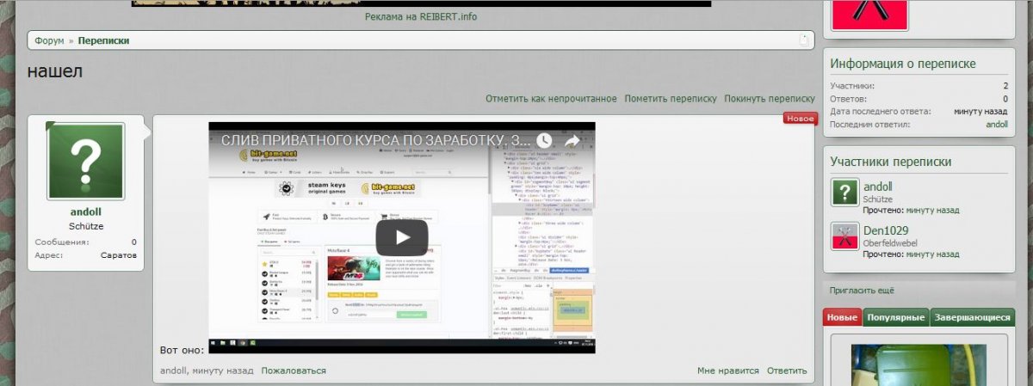
Task: Click 'Мне нравится' on the message
Action: (x=728, y=371)
